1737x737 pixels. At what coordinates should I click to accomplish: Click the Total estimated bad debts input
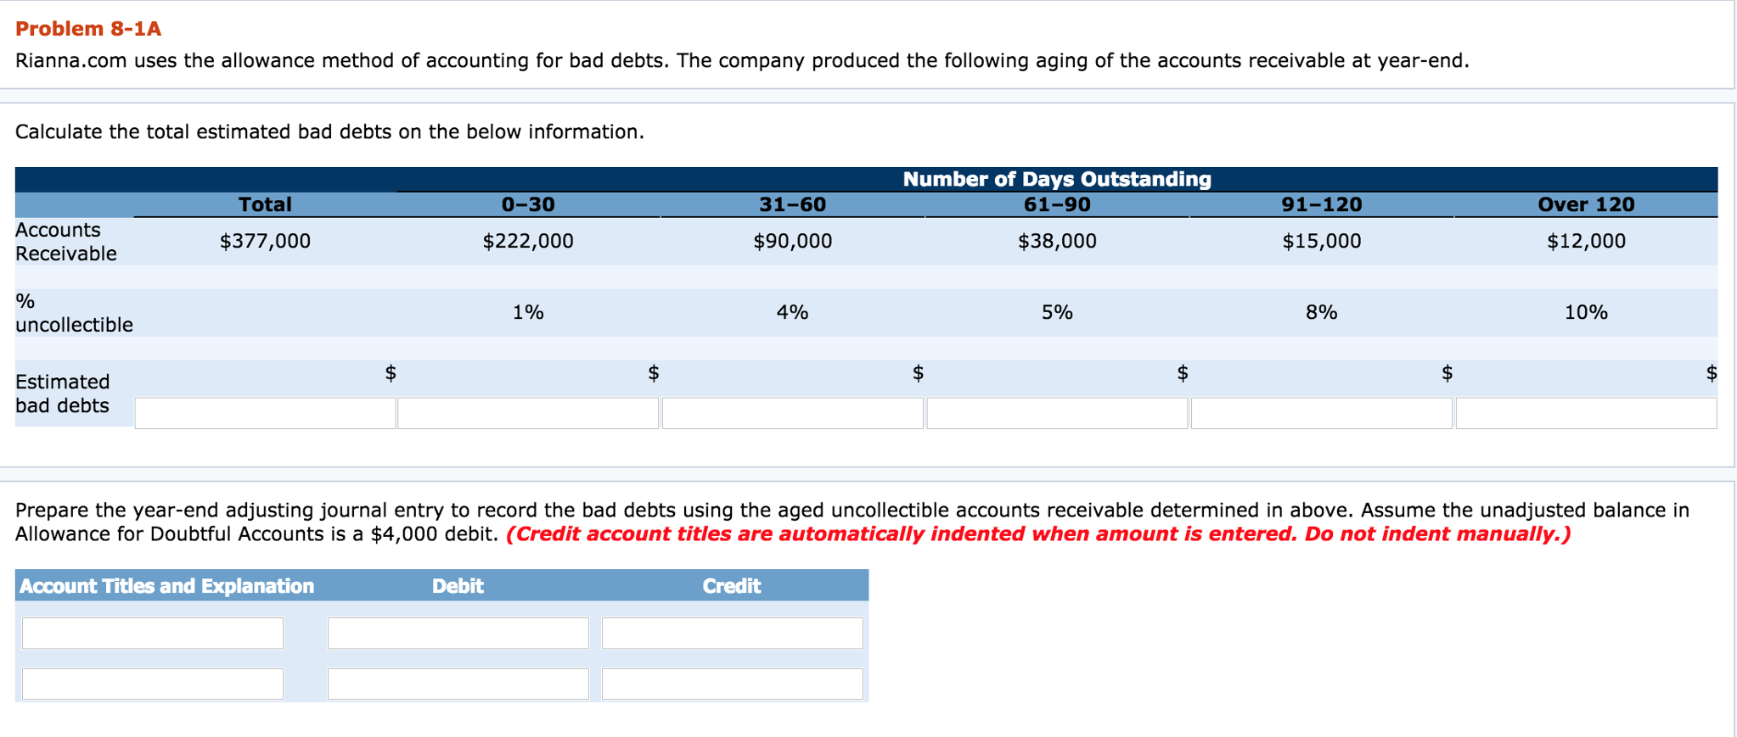click(265, 413)
